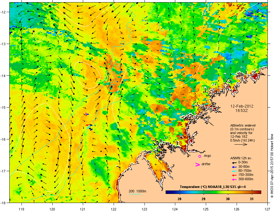Click the latitude axis label -13
The width and height of the screenshot is (274, 212).
pyautogui.click(x=3, y=44)
